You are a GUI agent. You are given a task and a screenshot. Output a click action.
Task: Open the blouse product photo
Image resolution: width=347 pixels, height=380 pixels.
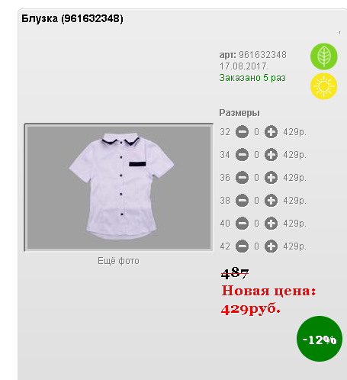pos(119,188)
